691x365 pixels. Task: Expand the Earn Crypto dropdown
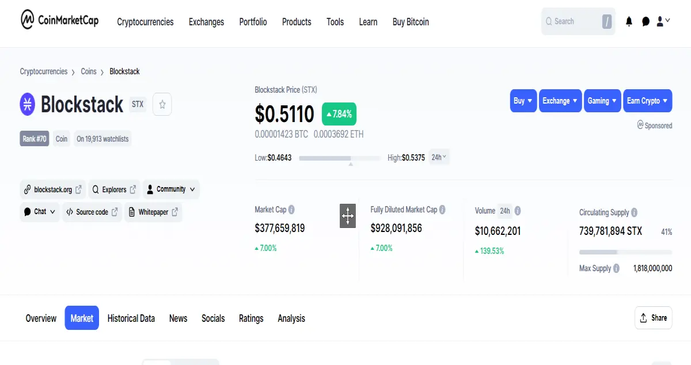pos(647,101)
